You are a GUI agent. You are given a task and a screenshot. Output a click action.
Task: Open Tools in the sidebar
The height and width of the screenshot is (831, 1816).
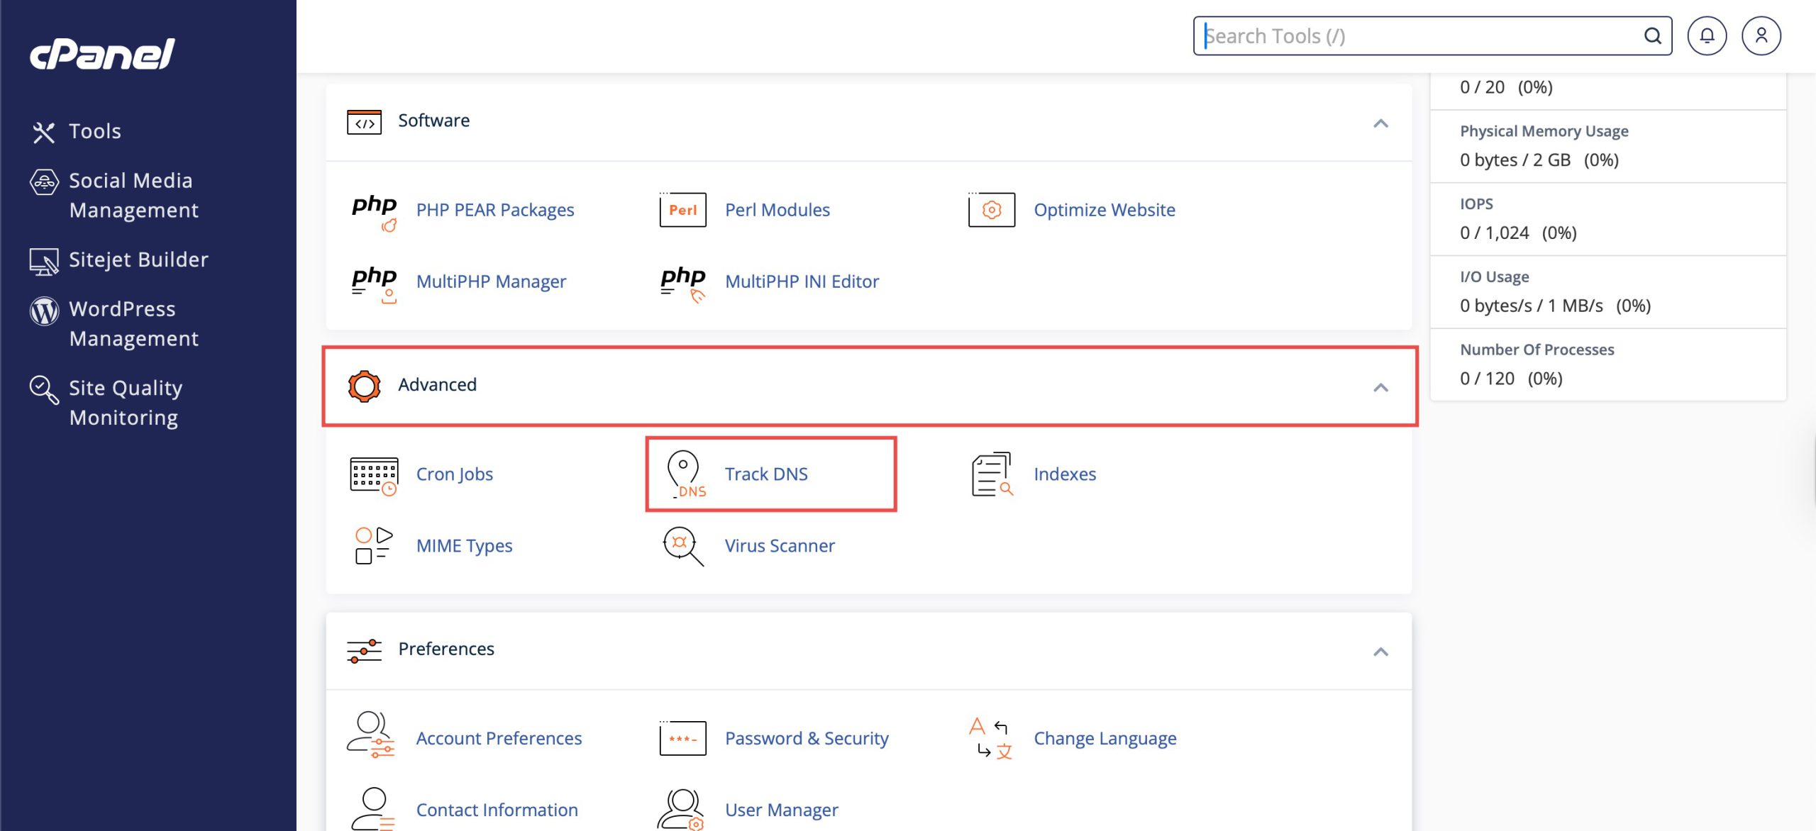[94, 131]
